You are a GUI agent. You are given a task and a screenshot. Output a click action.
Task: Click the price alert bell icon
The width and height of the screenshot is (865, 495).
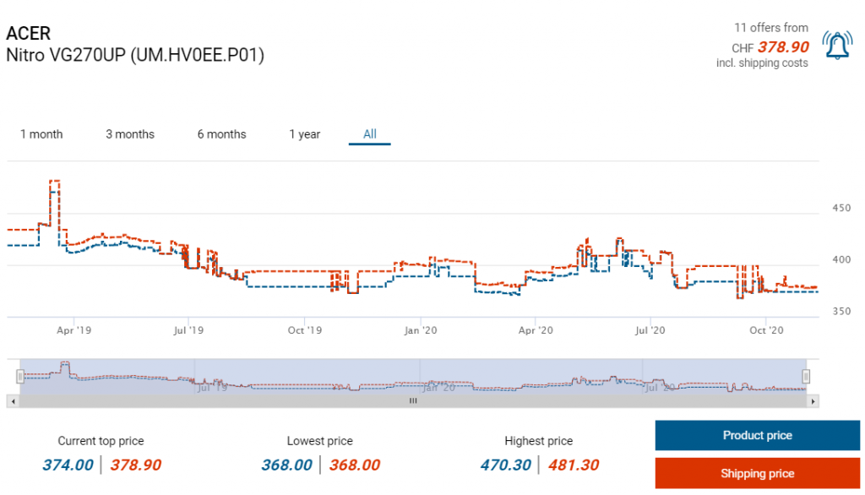coord(837,45)
